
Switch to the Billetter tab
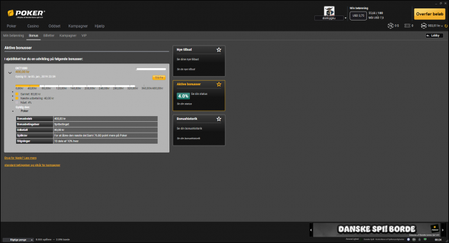click(x=49, y=35)
